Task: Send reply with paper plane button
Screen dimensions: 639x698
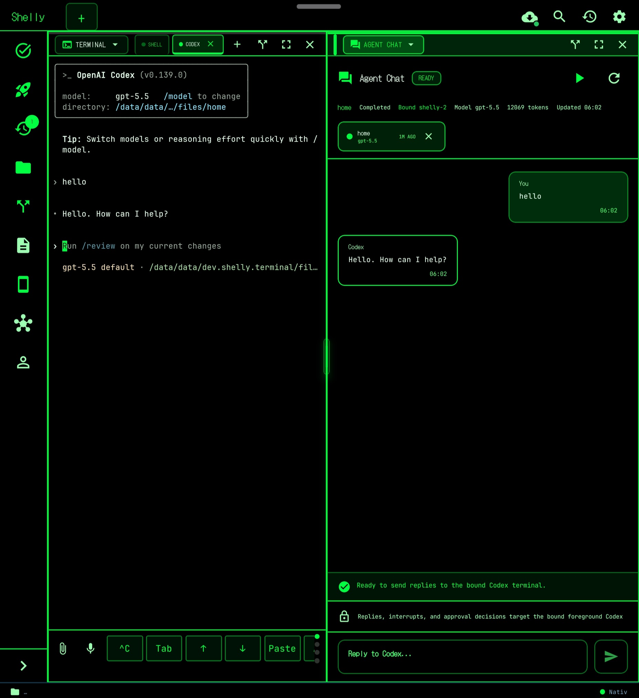Action: 611,656
